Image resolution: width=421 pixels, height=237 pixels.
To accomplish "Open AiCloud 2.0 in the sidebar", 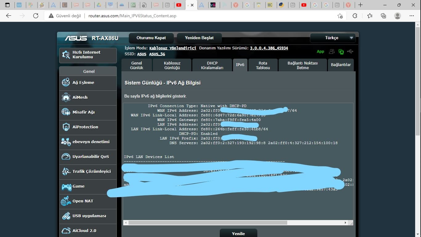I will click(x=88, y=231).
